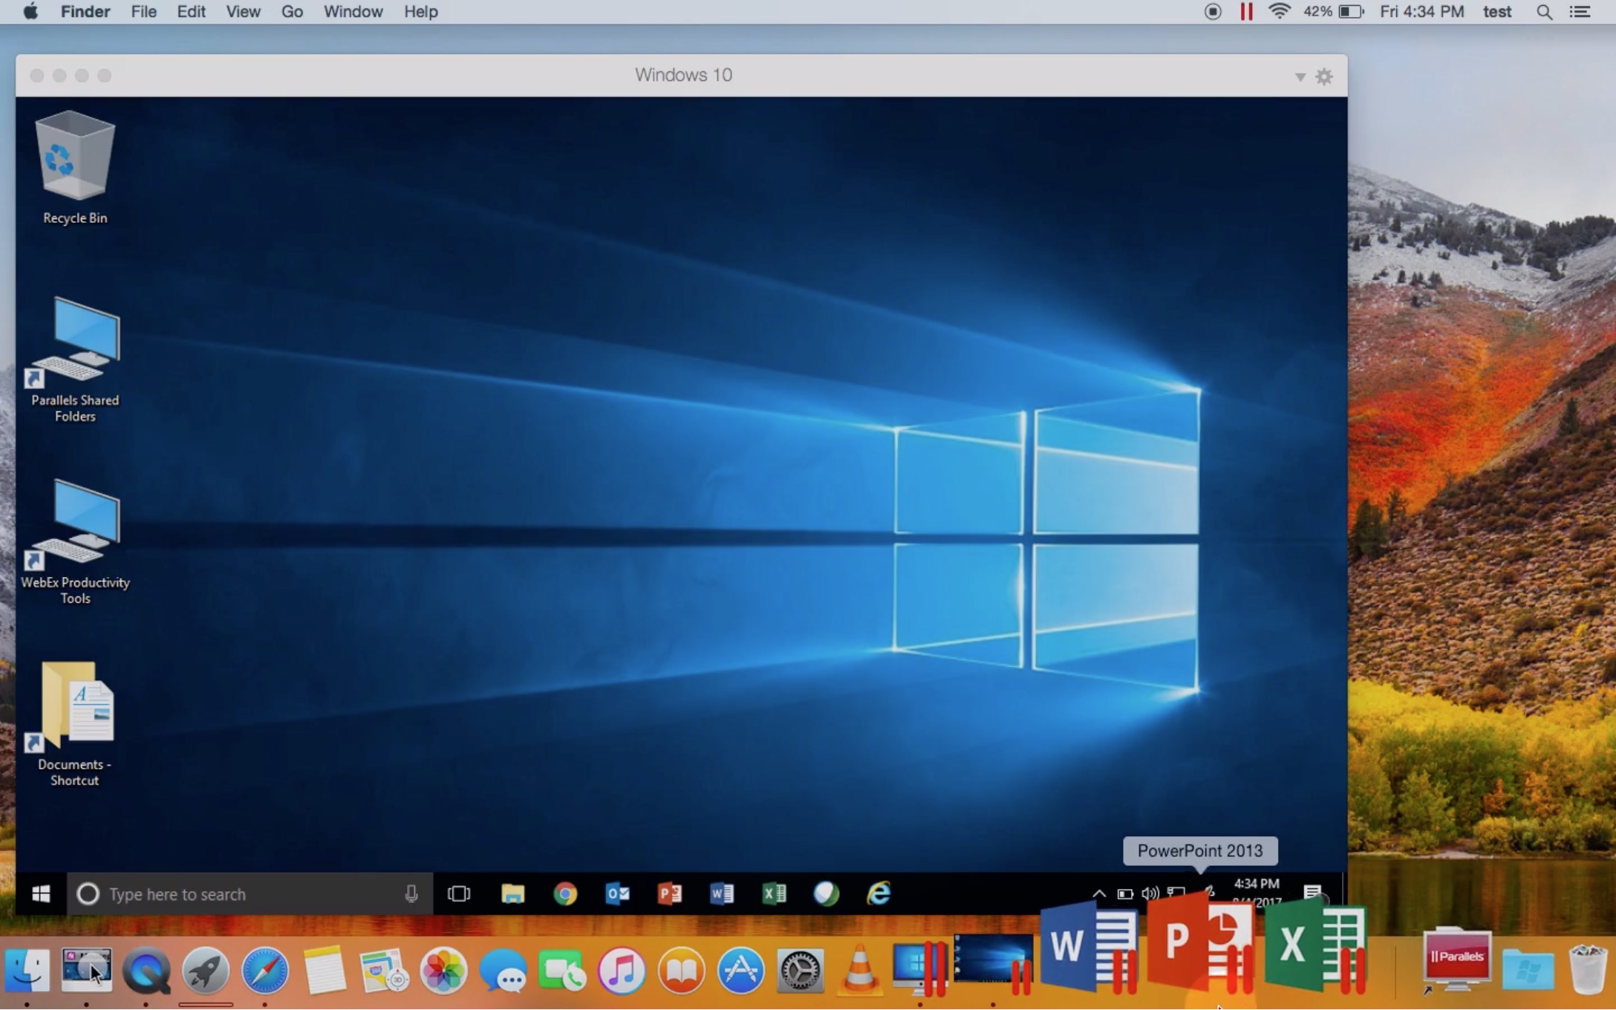Open Parallels Desktop iMac icon in Dock
The width and height of the screenshot is (1616, 1010).
click(919, 969)
